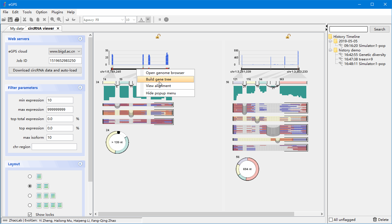Viewport: 392px width, 224px height.
Task: Collapse the Web servers section
Action: 80,39
